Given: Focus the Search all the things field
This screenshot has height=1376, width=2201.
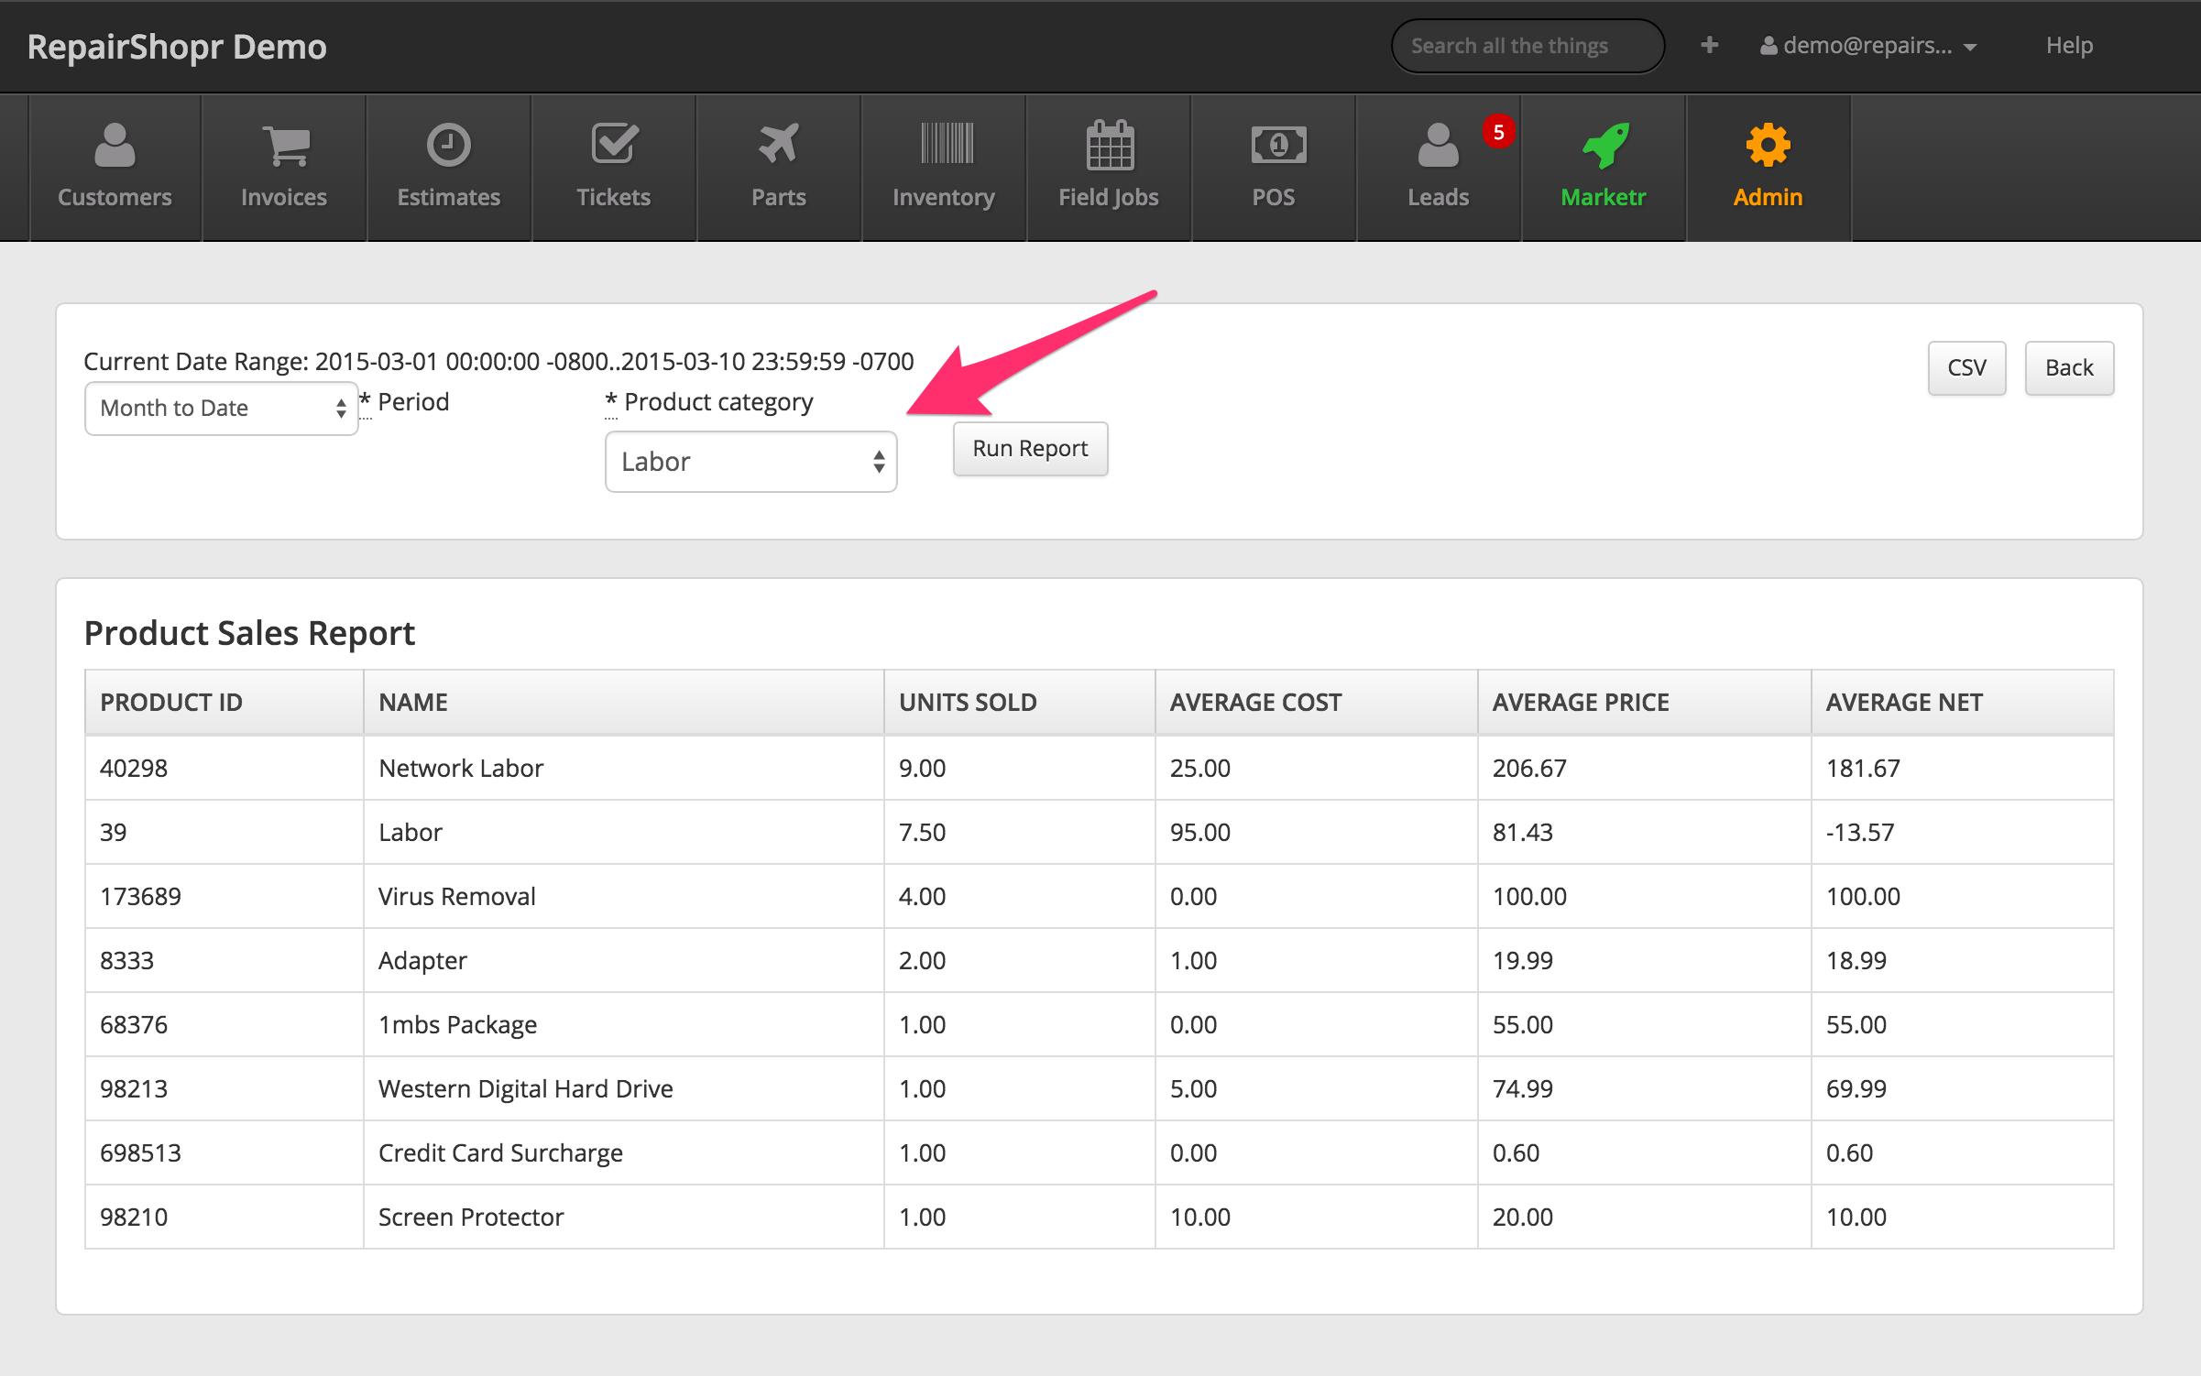Looking at the screenshot, I should 1527,46.
